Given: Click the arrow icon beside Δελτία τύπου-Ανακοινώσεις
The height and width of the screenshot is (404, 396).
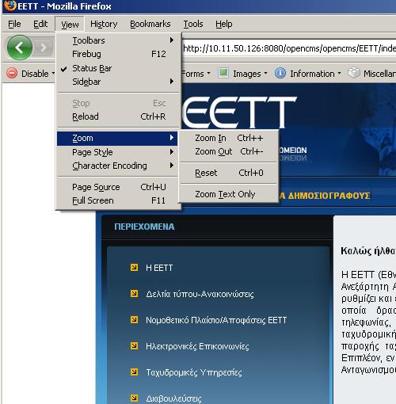Looking at the screenshot, I should click(x=134, y=294).
